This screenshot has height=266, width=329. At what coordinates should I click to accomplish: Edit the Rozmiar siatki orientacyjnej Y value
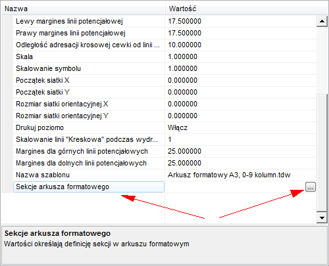tap(241, 116)
